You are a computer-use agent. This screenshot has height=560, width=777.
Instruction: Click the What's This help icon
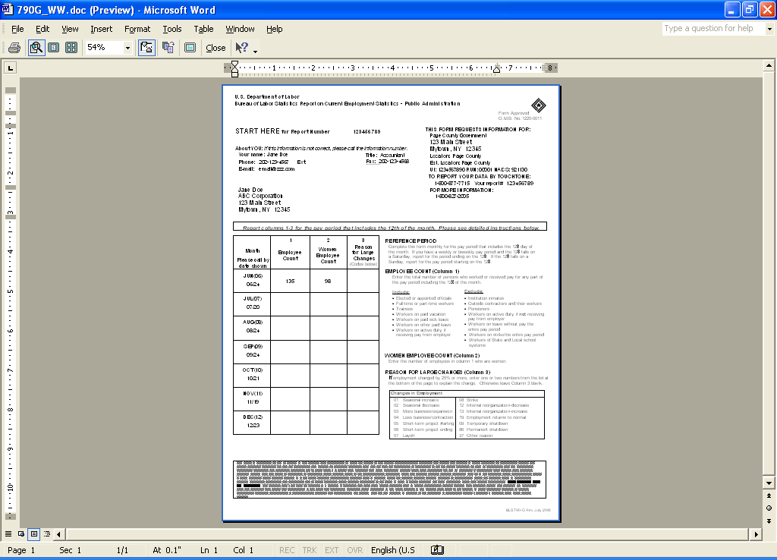coord(242,48)
